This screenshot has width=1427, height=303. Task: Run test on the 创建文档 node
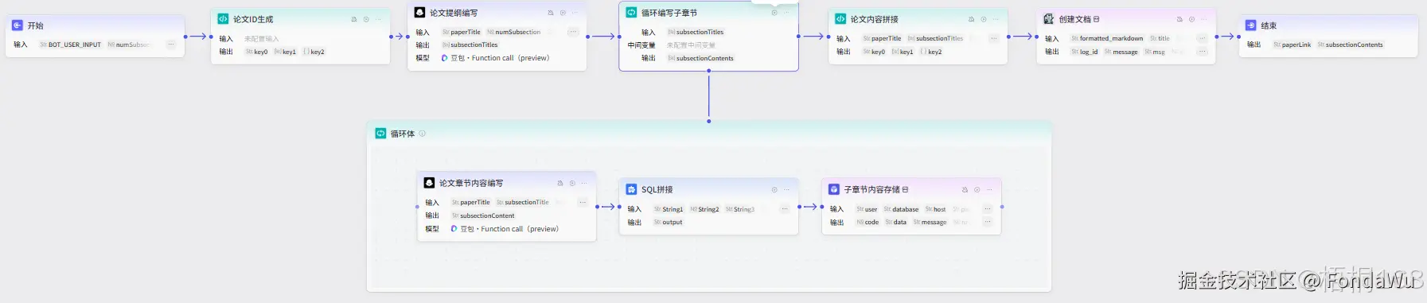click(x=1191, y=19)
